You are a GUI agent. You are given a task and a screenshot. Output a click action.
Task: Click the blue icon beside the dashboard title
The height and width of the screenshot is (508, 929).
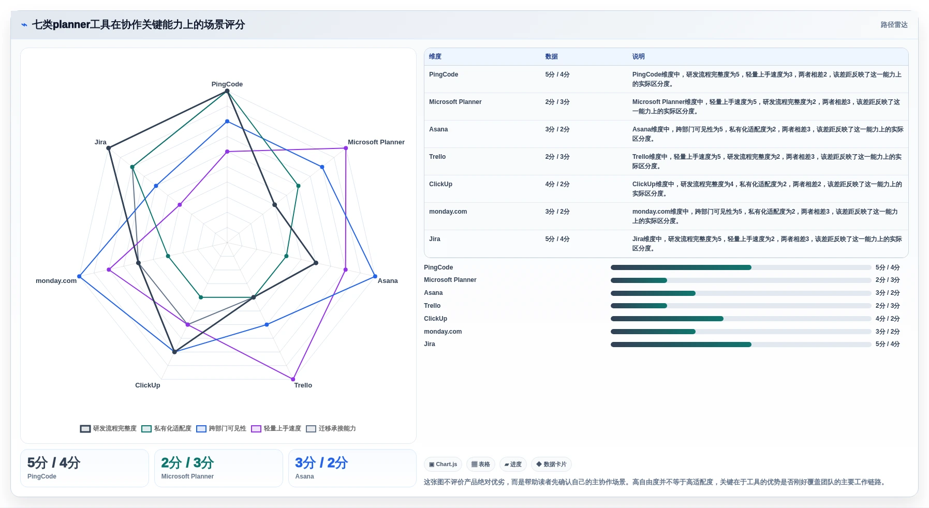[24, 25]
